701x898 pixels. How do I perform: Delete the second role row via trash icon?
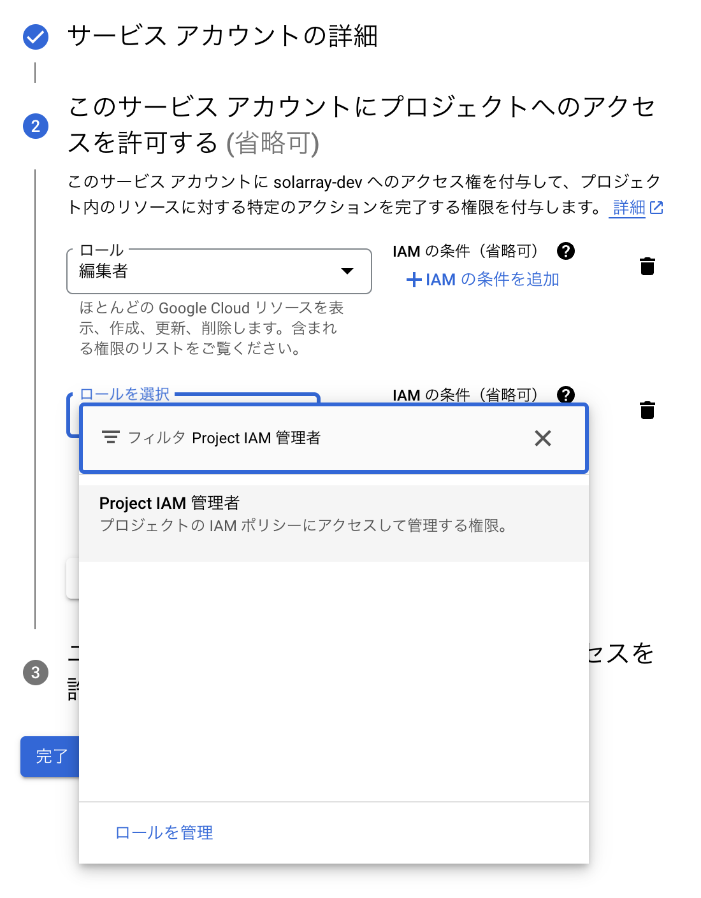(647, 410)
